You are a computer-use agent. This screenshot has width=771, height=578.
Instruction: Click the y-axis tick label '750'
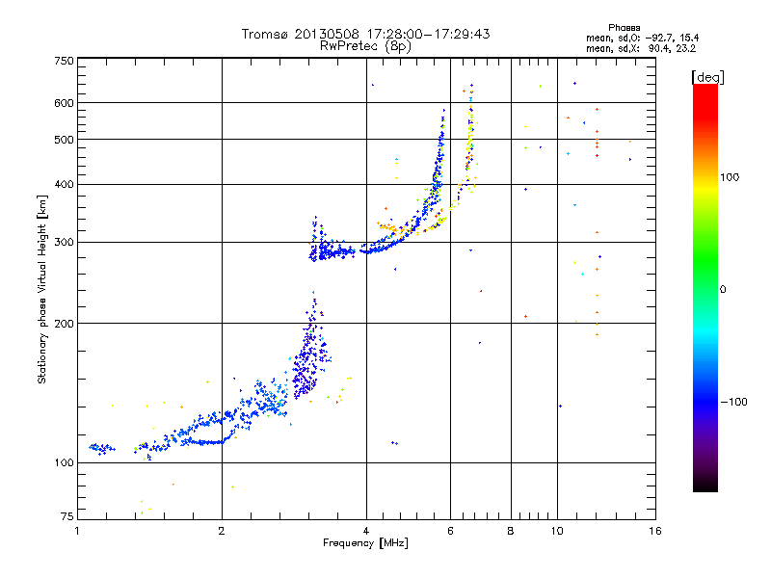64,61
